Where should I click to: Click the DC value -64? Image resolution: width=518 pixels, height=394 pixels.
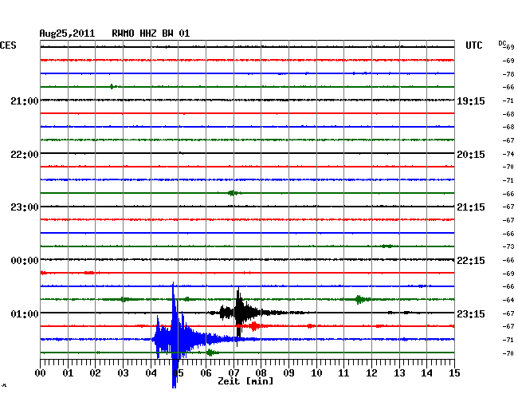[x=508, y=300]
